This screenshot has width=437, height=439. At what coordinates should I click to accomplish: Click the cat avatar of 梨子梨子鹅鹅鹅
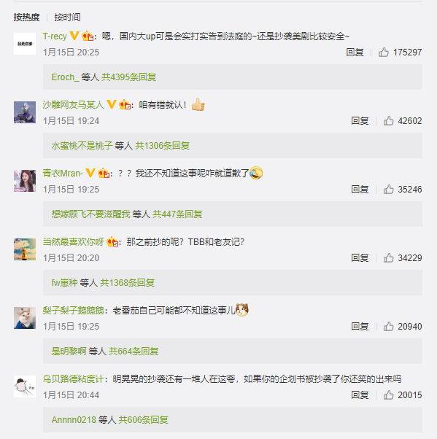click(x=25, y=318)
